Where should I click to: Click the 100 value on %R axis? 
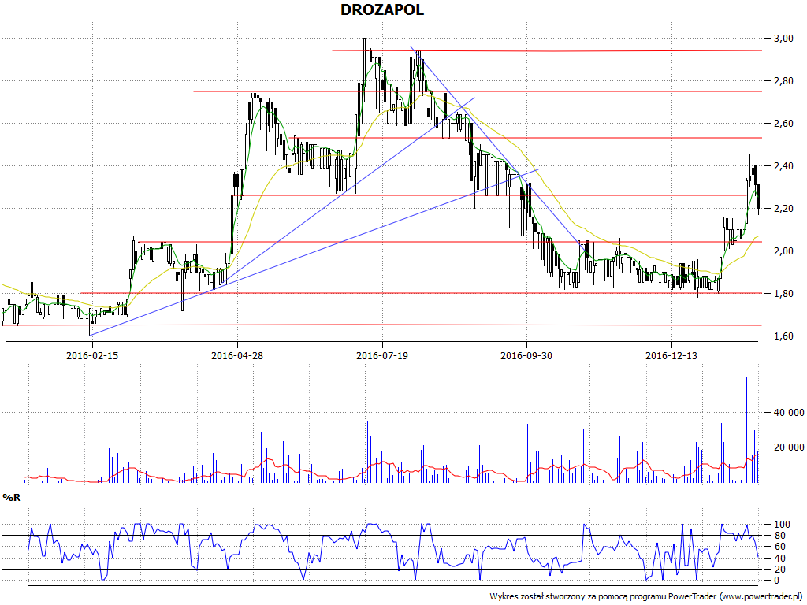tap(783, 525)
